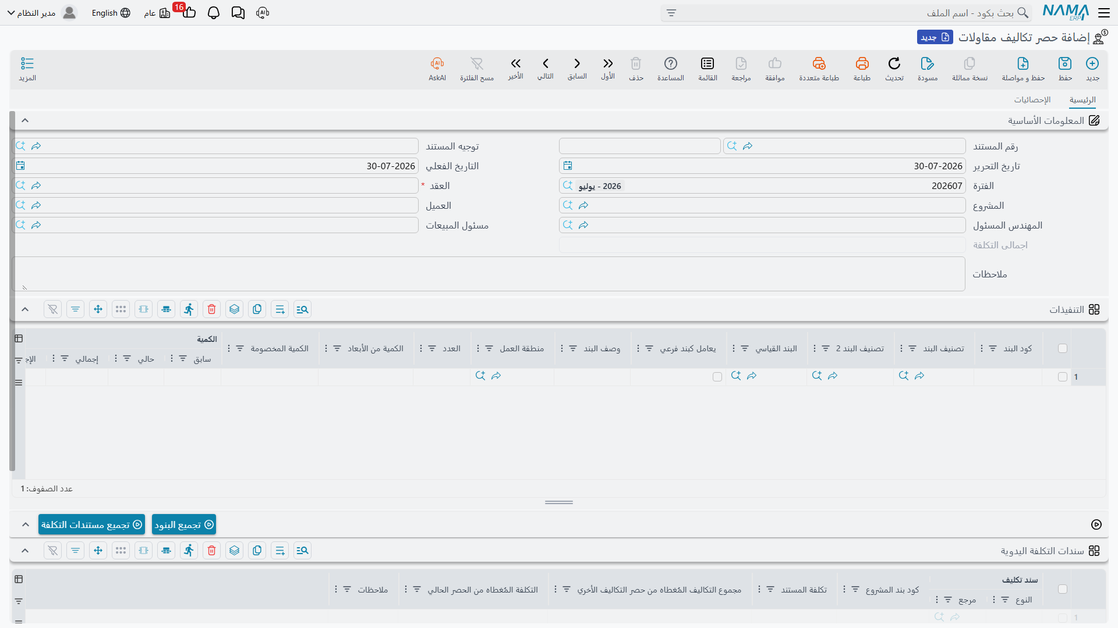This screenshot has height=628, width=1118.
Task: Collapse the التنفيذات section
Action: tap(25, 309)
